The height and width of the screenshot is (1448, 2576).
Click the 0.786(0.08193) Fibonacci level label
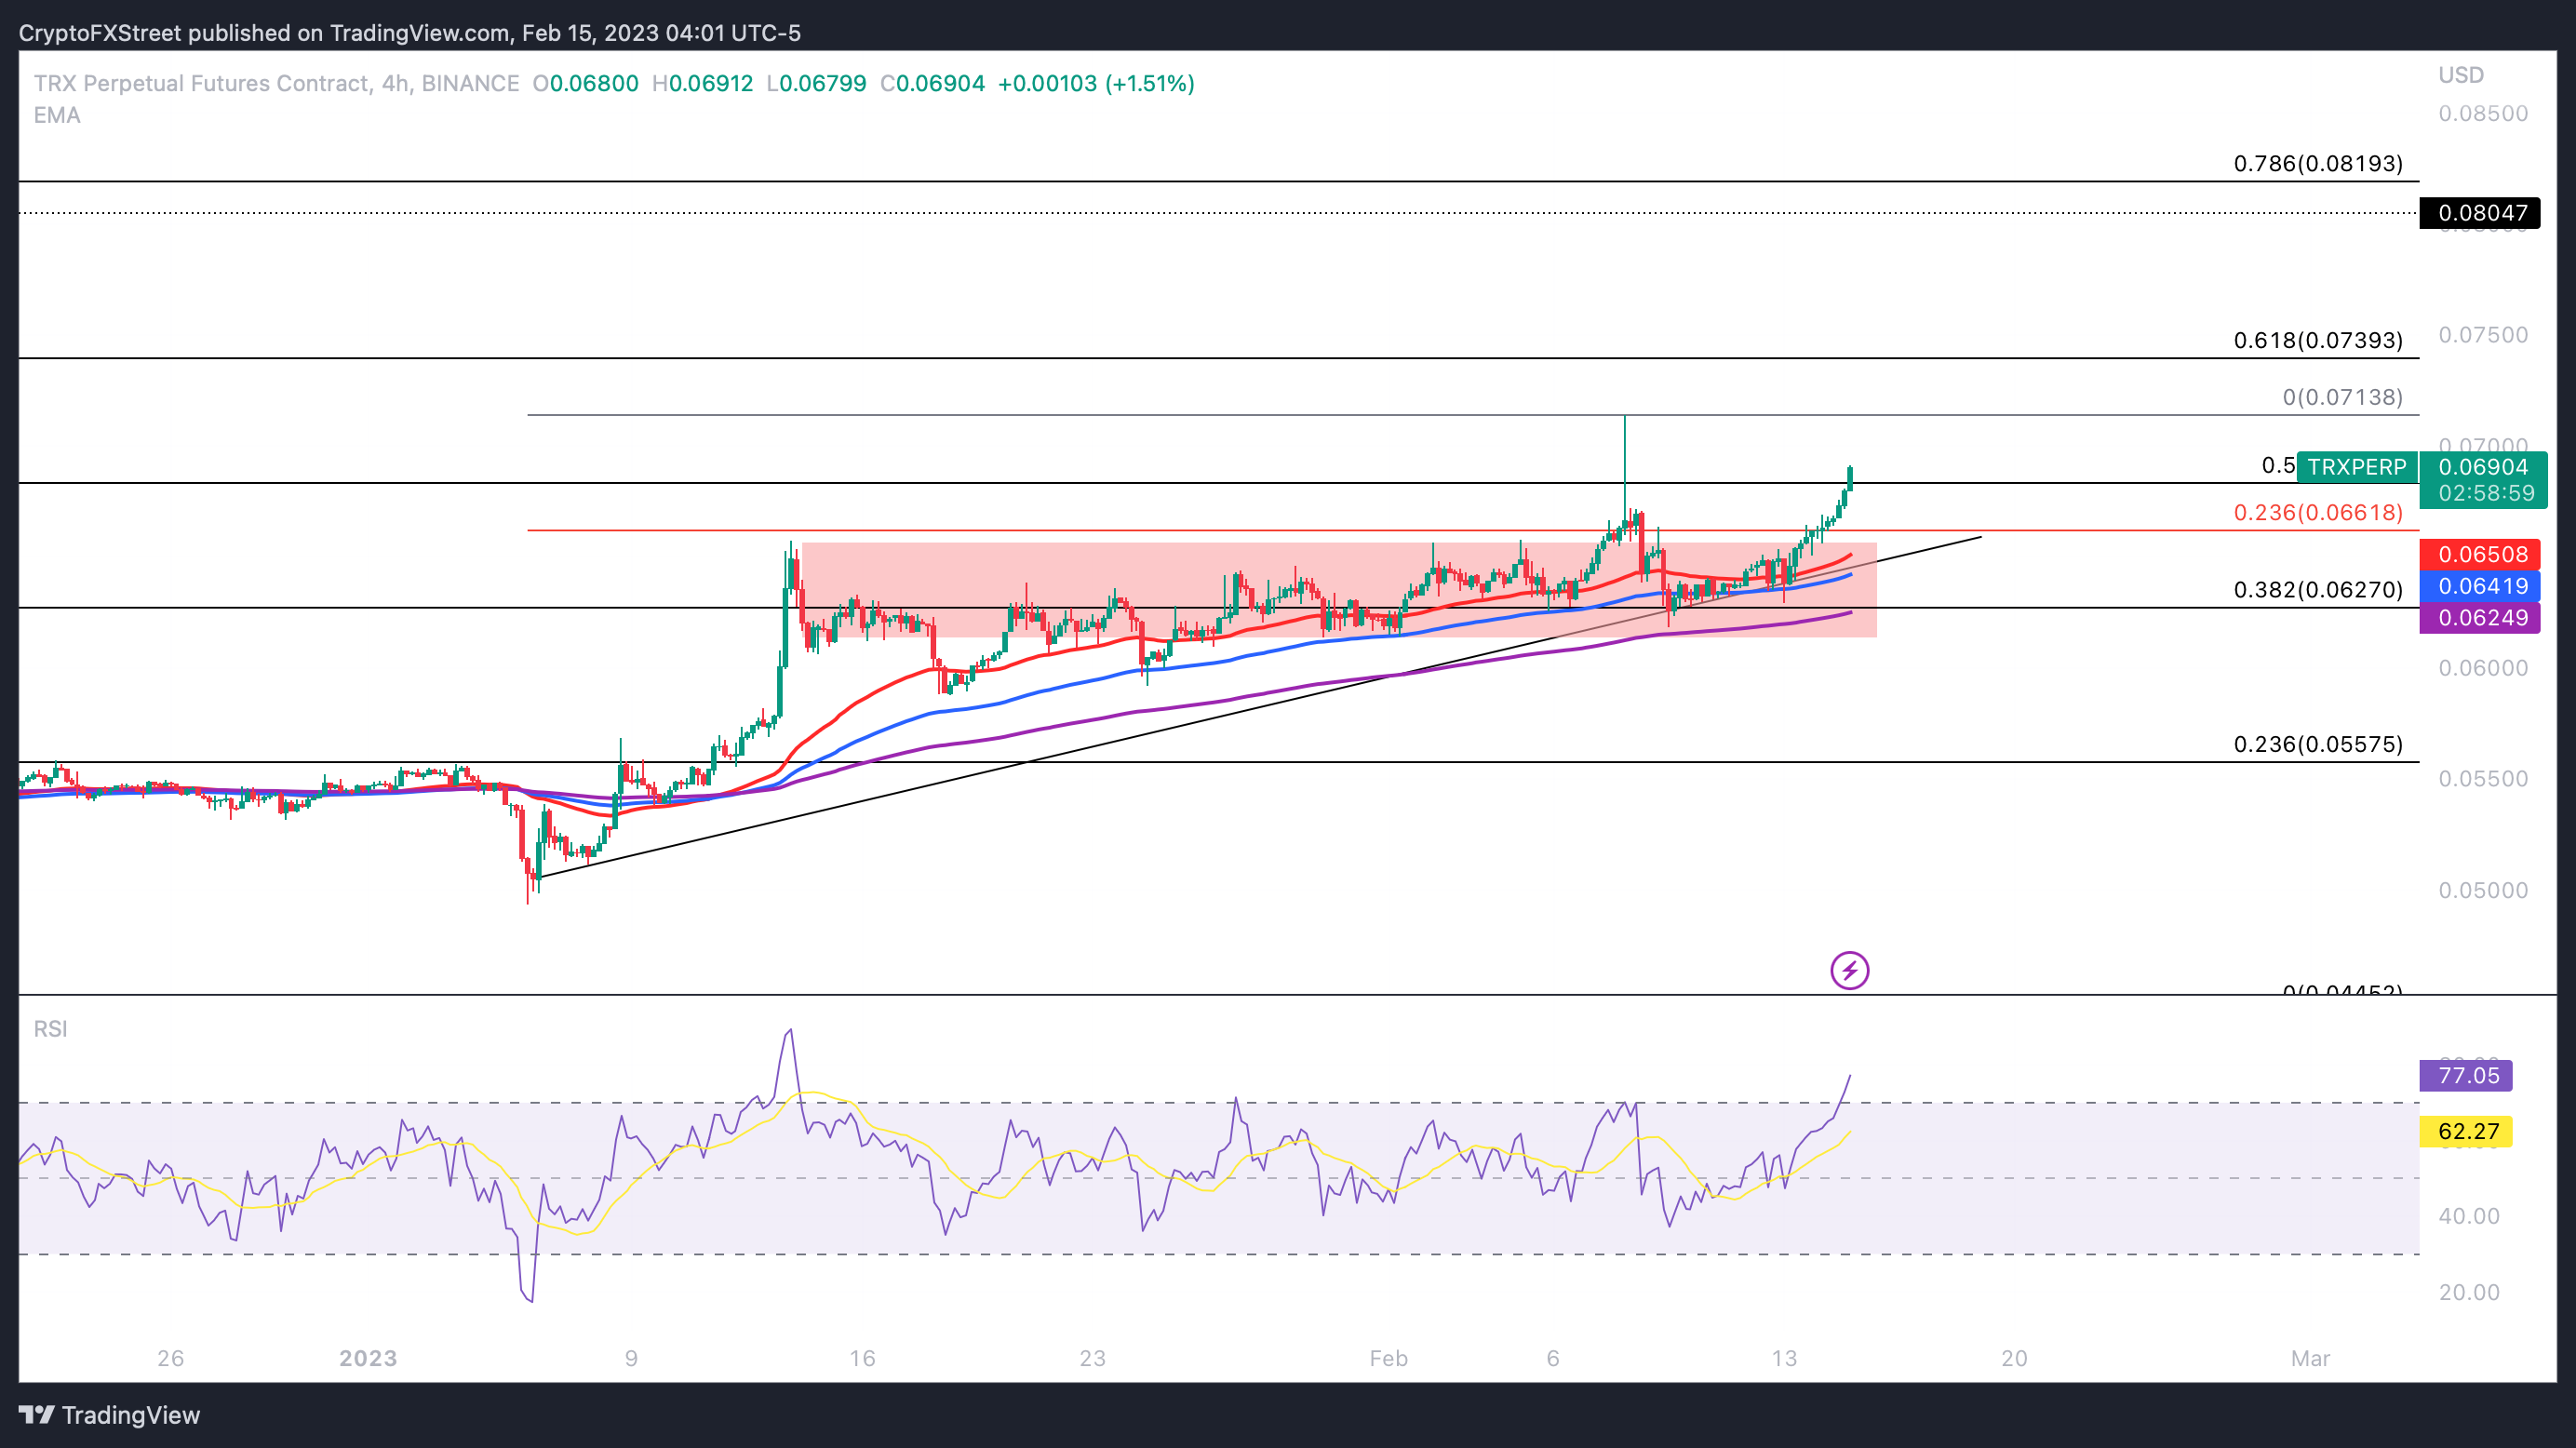(x=2318, y=163)
